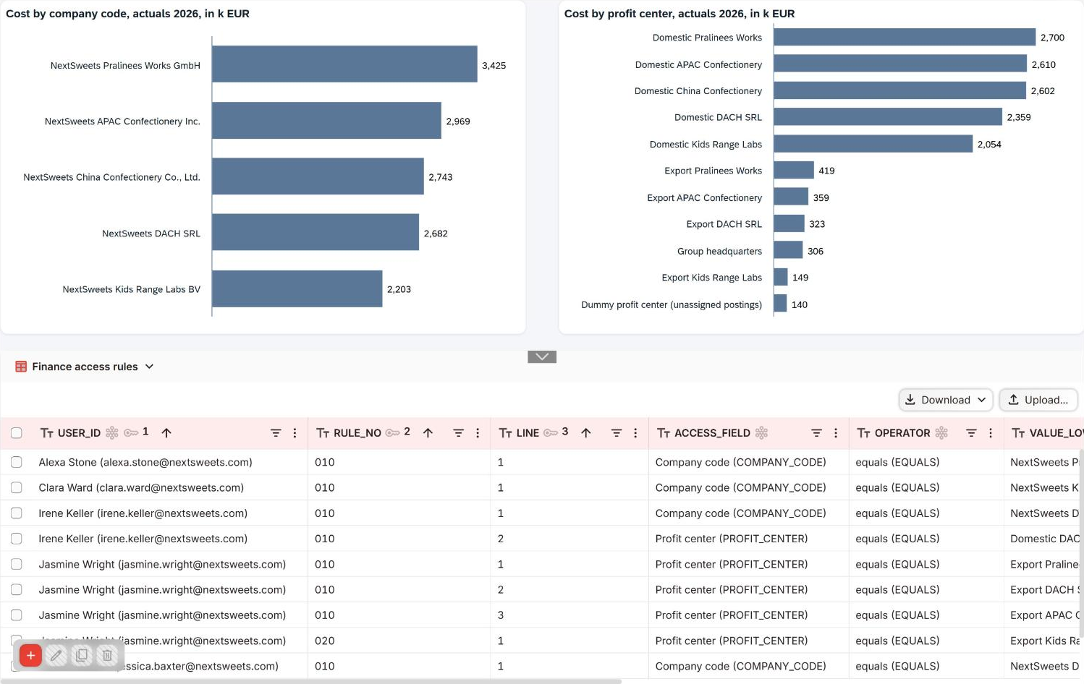Open the filter for RULE_NO column
1084x684 pixels.
tap(458, 433)
